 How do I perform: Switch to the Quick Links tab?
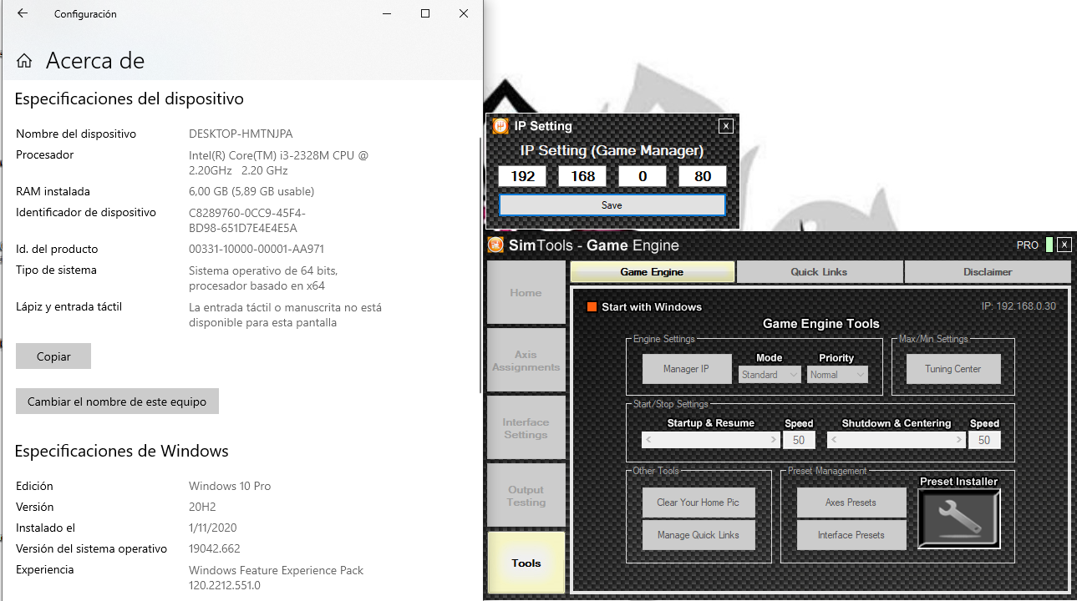(819, 272)
